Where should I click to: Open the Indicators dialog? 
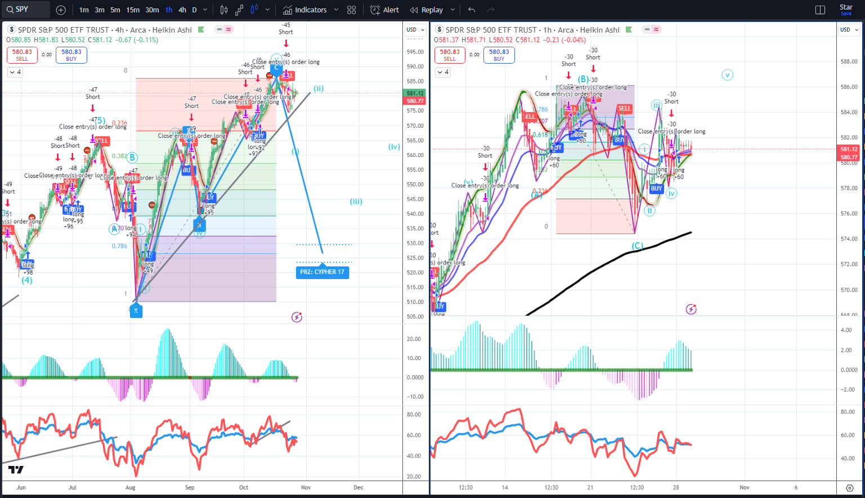(x=305, y=10)
